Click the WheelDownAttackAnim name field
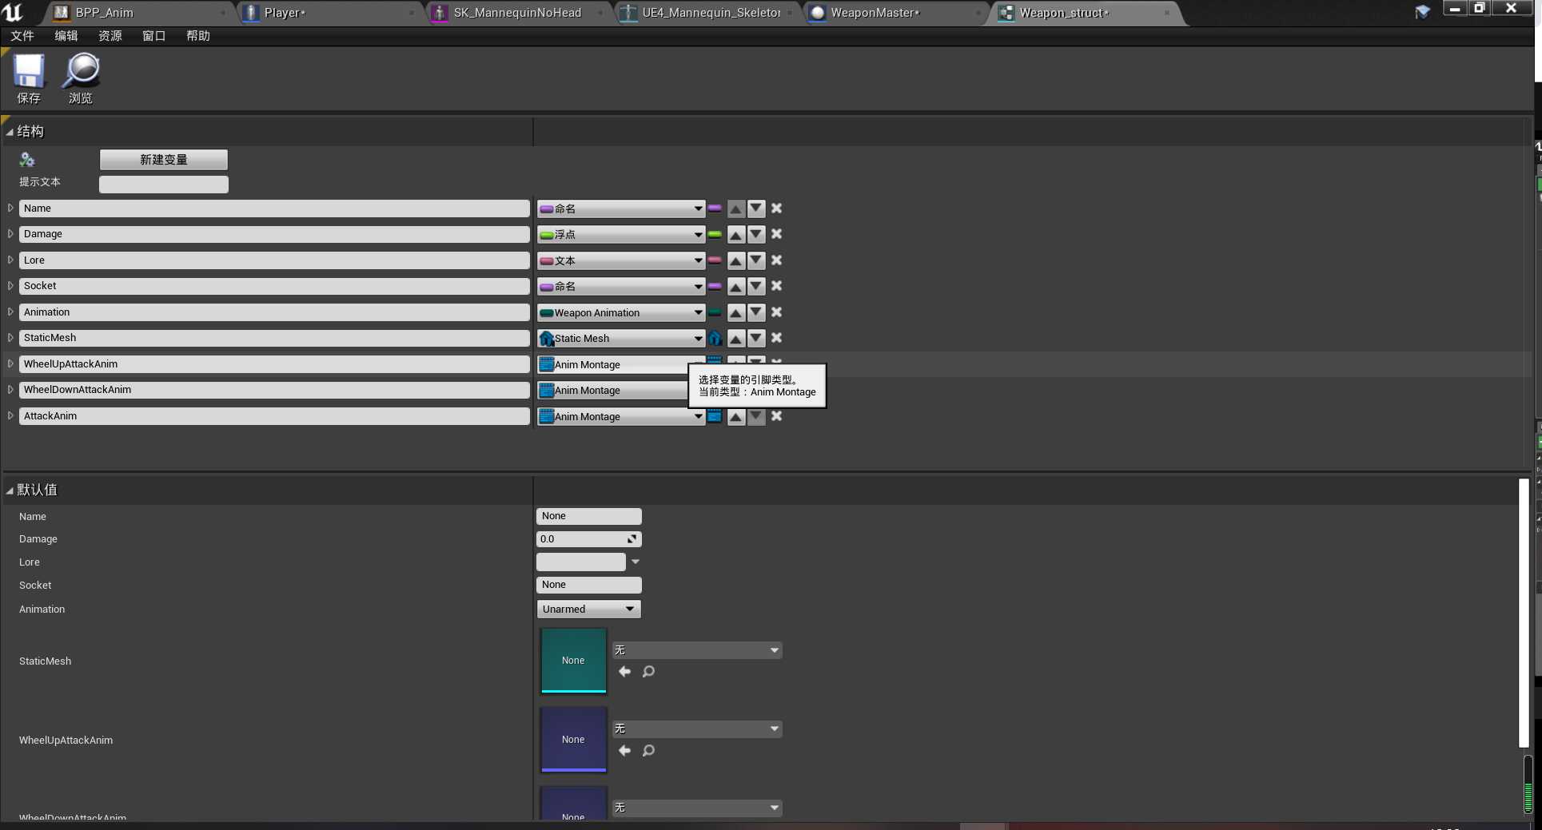Viewport: 1542px width, 830px height. tap(274, 390)
